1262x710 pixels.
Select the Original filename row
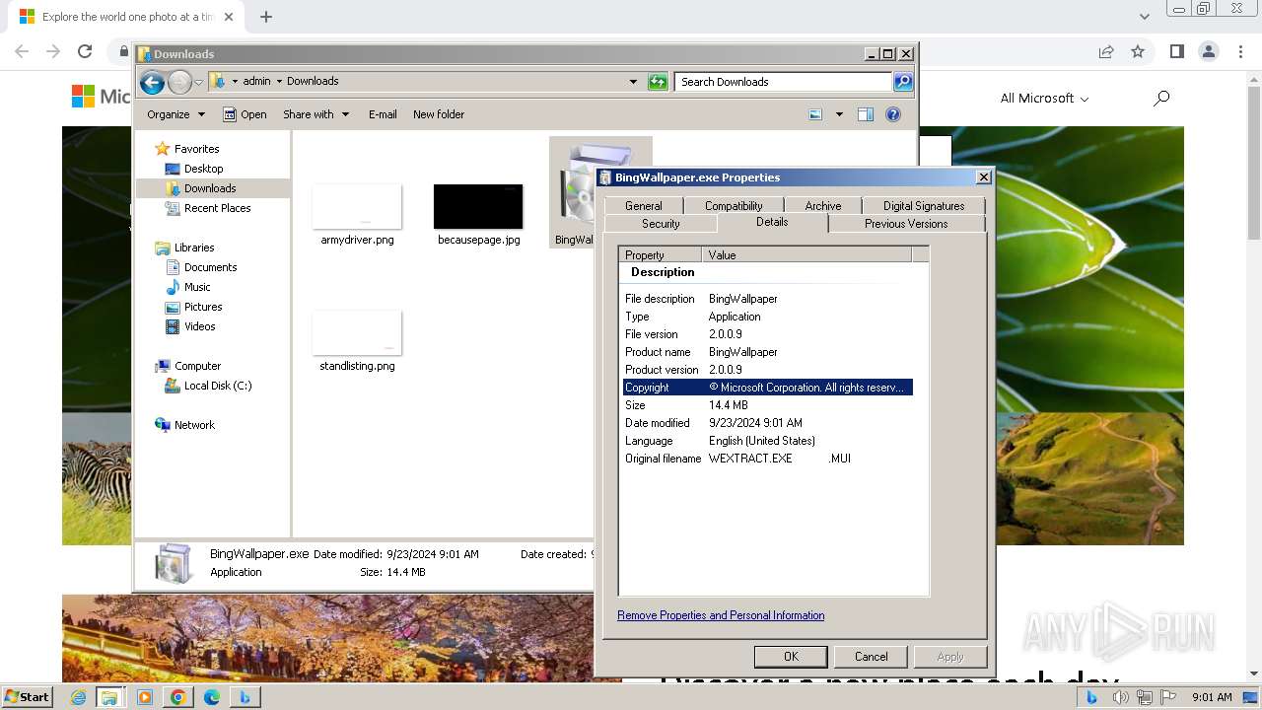pos(768,459)
